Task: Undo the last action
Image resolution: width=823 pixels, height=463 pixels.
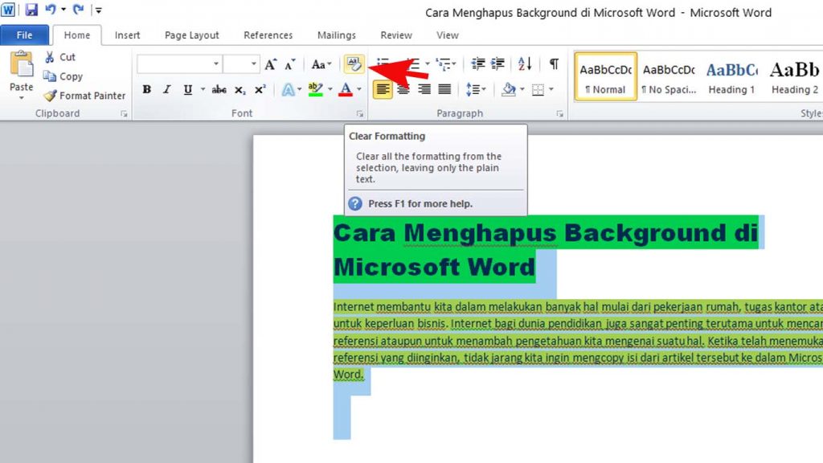Action: 51,10
